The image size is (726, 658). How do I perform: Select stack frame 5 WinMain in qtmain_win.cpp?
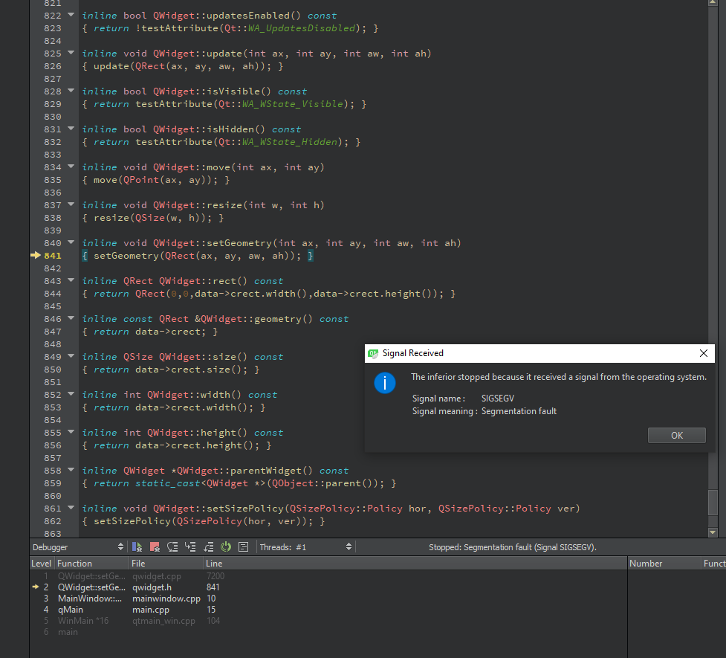click(328, 621)
